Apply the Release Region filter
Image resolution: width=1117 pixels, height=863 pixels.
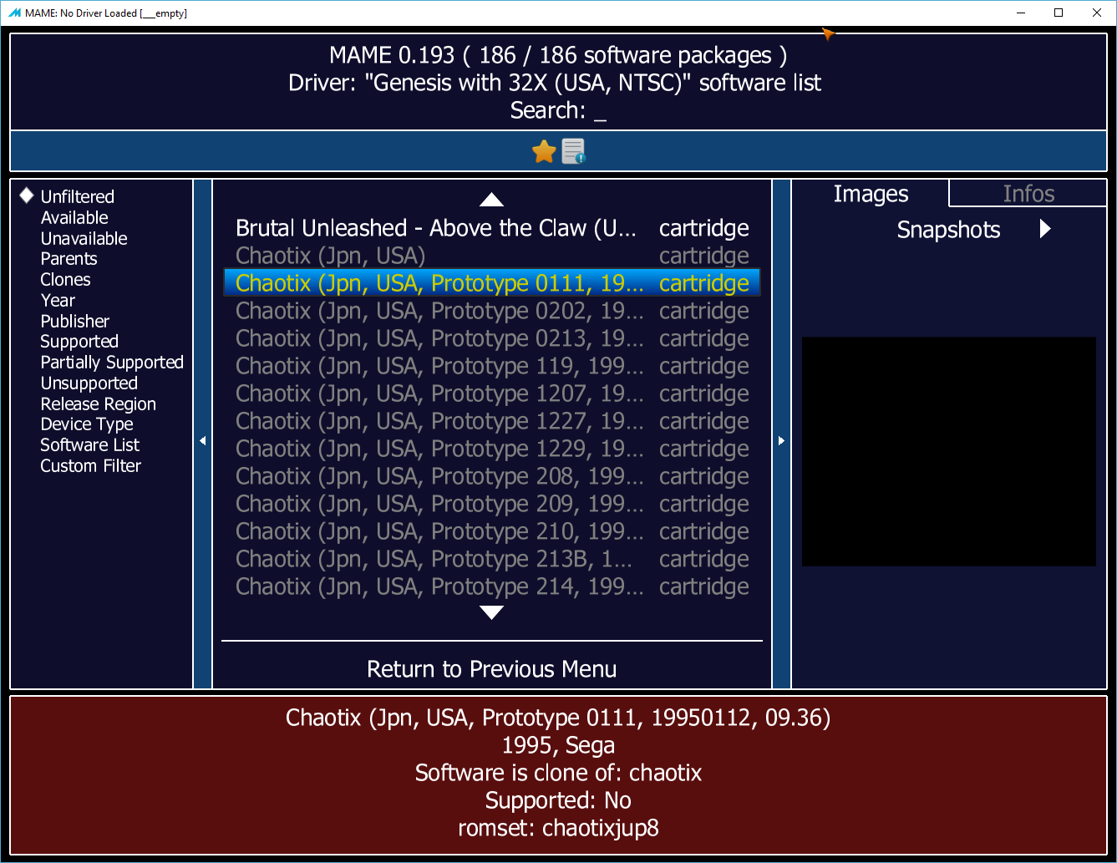coord(98,404)
